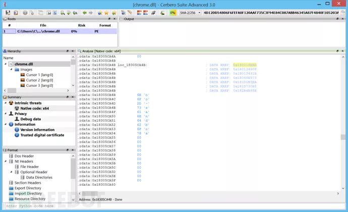This screenshot has width=348, height=212.
Task: Follow the highlighted first DATA XREF address
Action: 245,65
